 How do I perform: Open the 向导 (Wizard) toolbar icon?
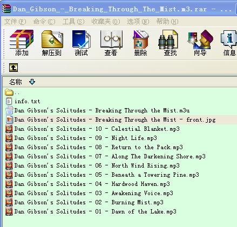200,39
